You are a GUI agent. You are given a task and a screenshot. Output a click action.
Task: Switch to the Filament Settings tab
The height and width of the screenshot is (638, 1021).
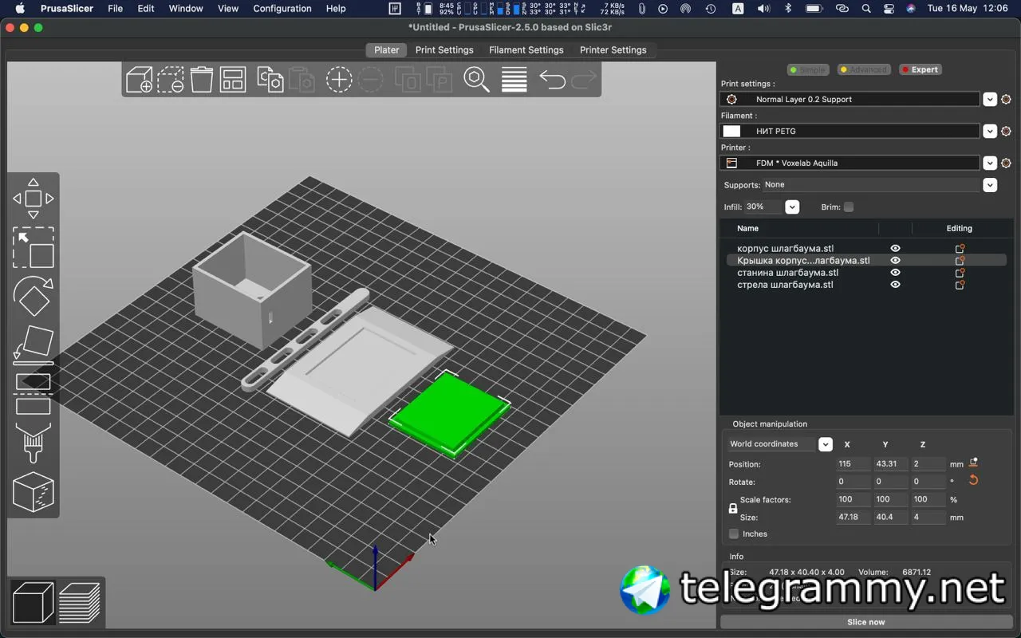point(526,49)
